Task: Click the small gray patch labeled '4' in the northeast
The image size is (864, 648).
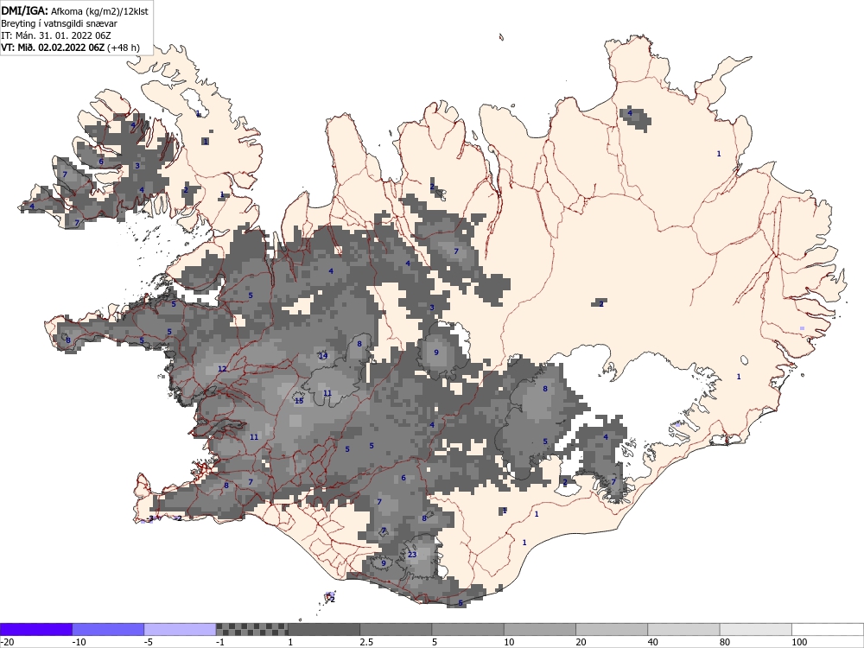Action: pos(635,117)
